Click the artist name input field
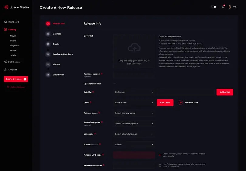Image resolution: width=246 pixels, height=171 pixels. (x=186, y=92)
